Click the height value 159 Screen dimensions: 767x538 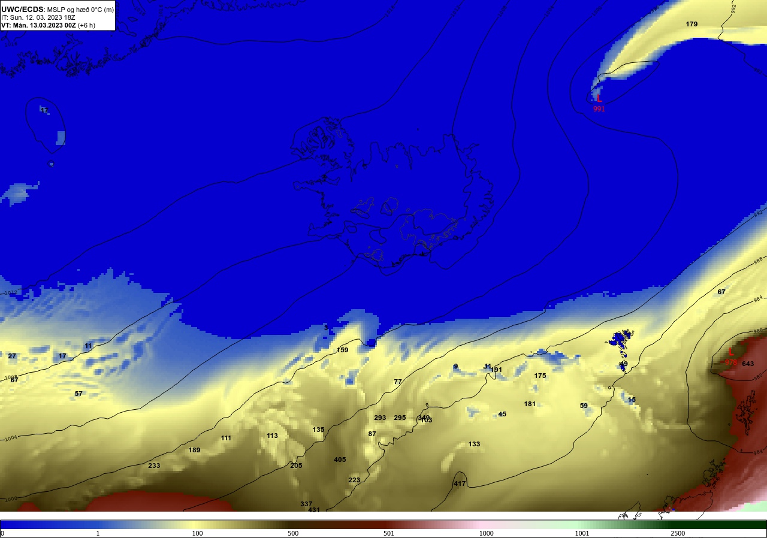coord(342,350)
